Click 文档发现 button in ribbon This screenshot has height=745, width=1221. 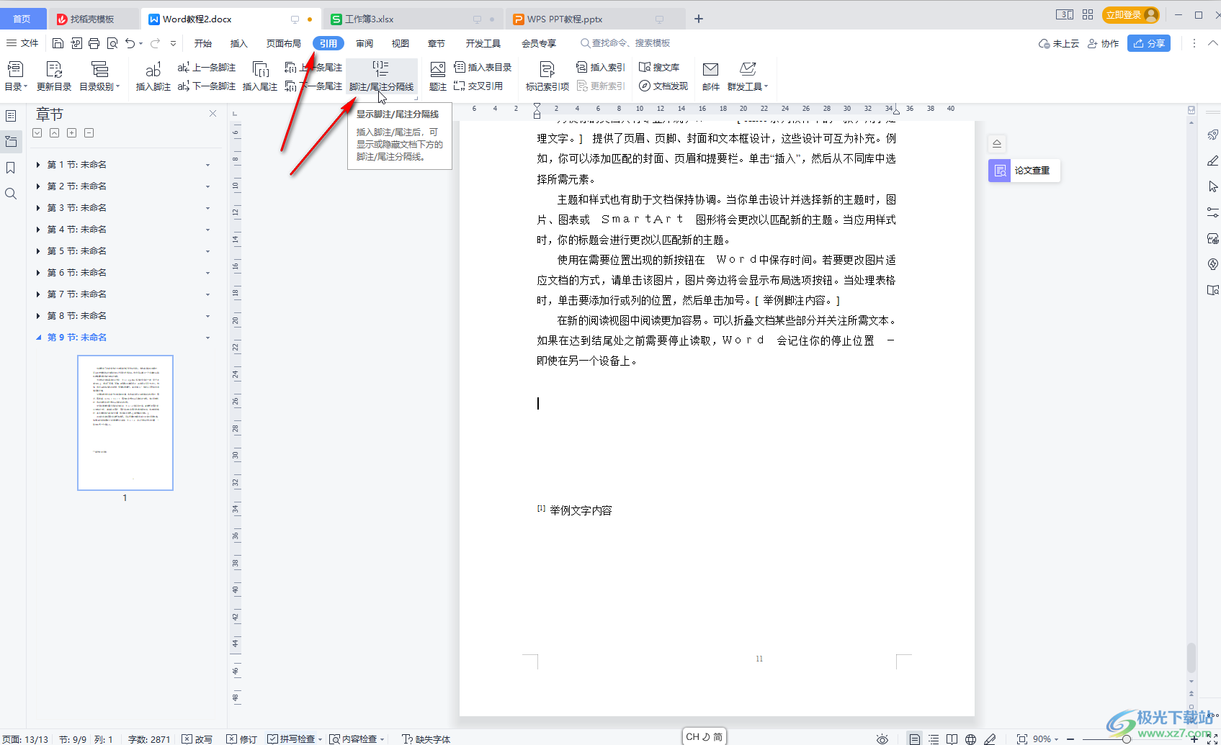tap(663, 86)
